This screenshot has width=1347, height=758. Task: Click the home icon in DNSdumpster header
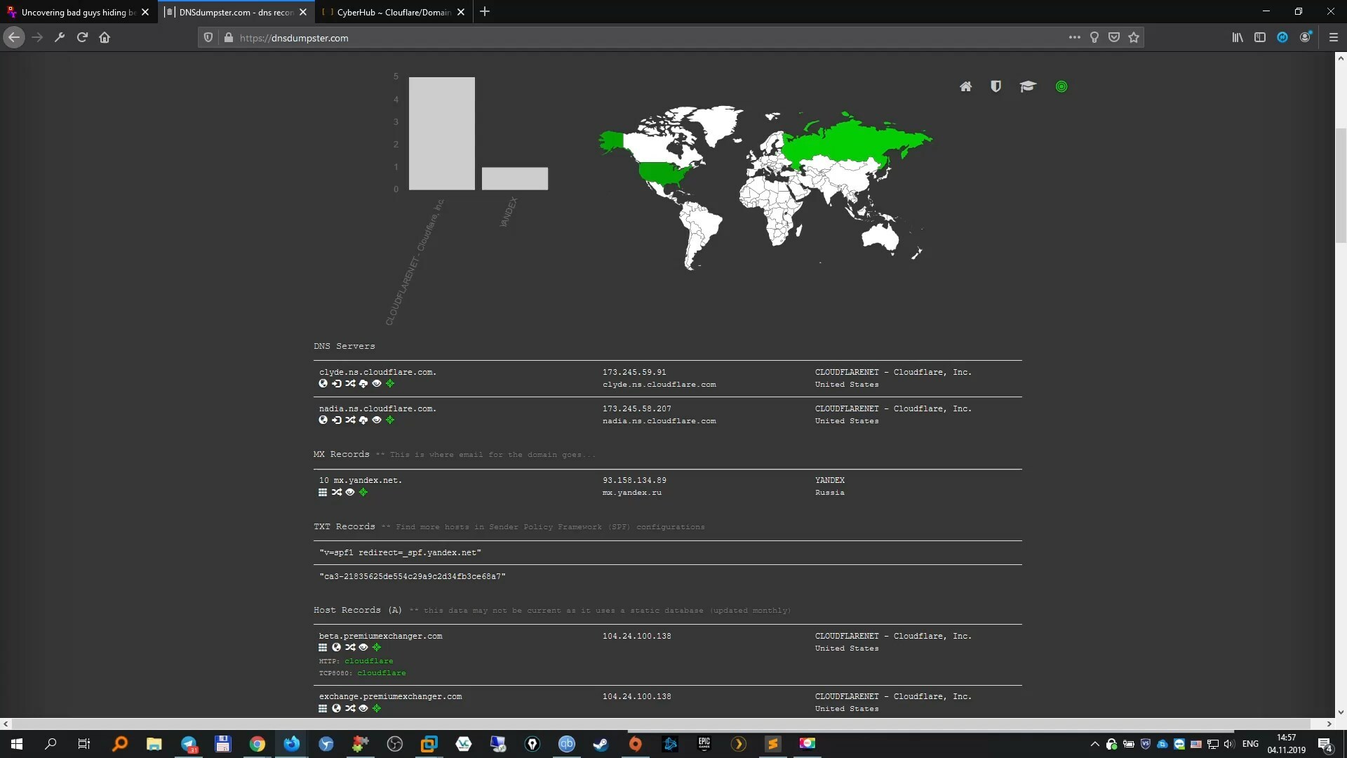(966, 86)
